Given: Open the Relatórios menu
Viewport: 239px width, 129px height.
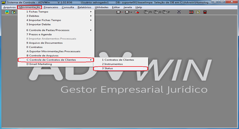Looking at the screenshot, I should (x=84, y=7).
